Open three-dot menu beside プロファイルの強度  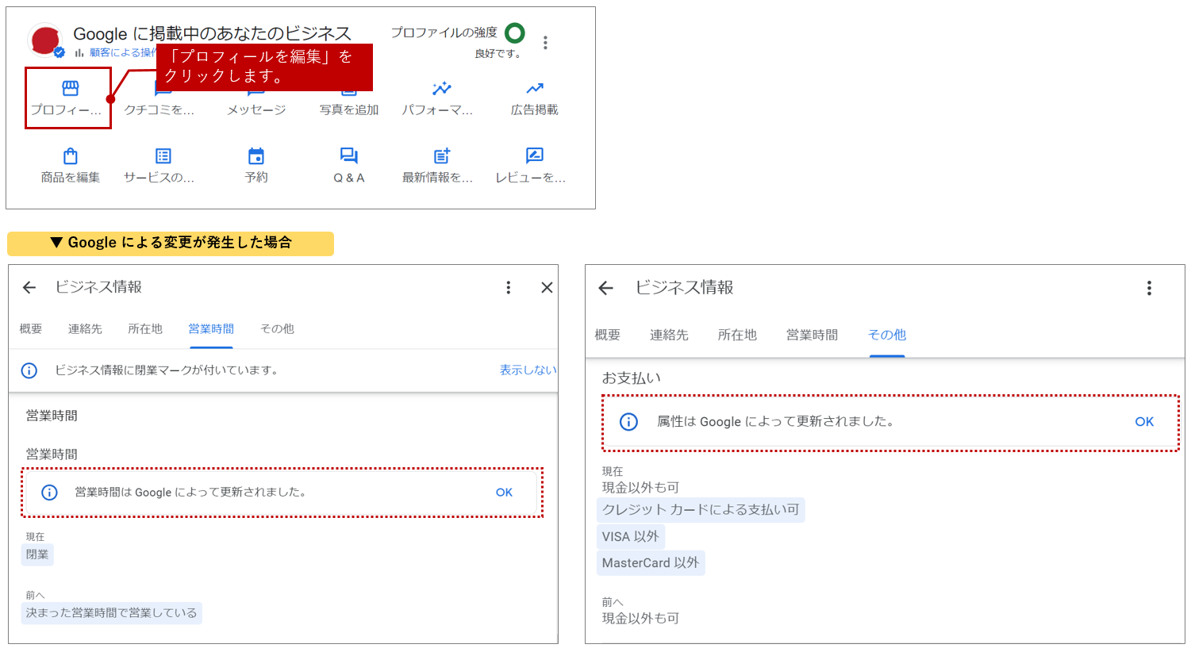[x=545, y=43]
